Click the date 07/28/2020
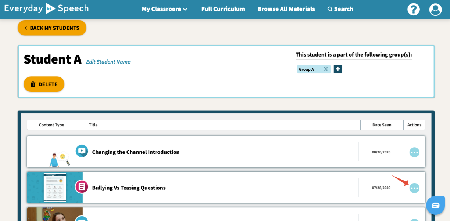Image resolution: width=450 pixels, height=221 pixels. (381, 188)
